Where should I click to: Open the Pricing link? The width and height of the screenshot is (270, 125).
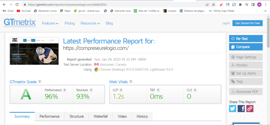70,23
